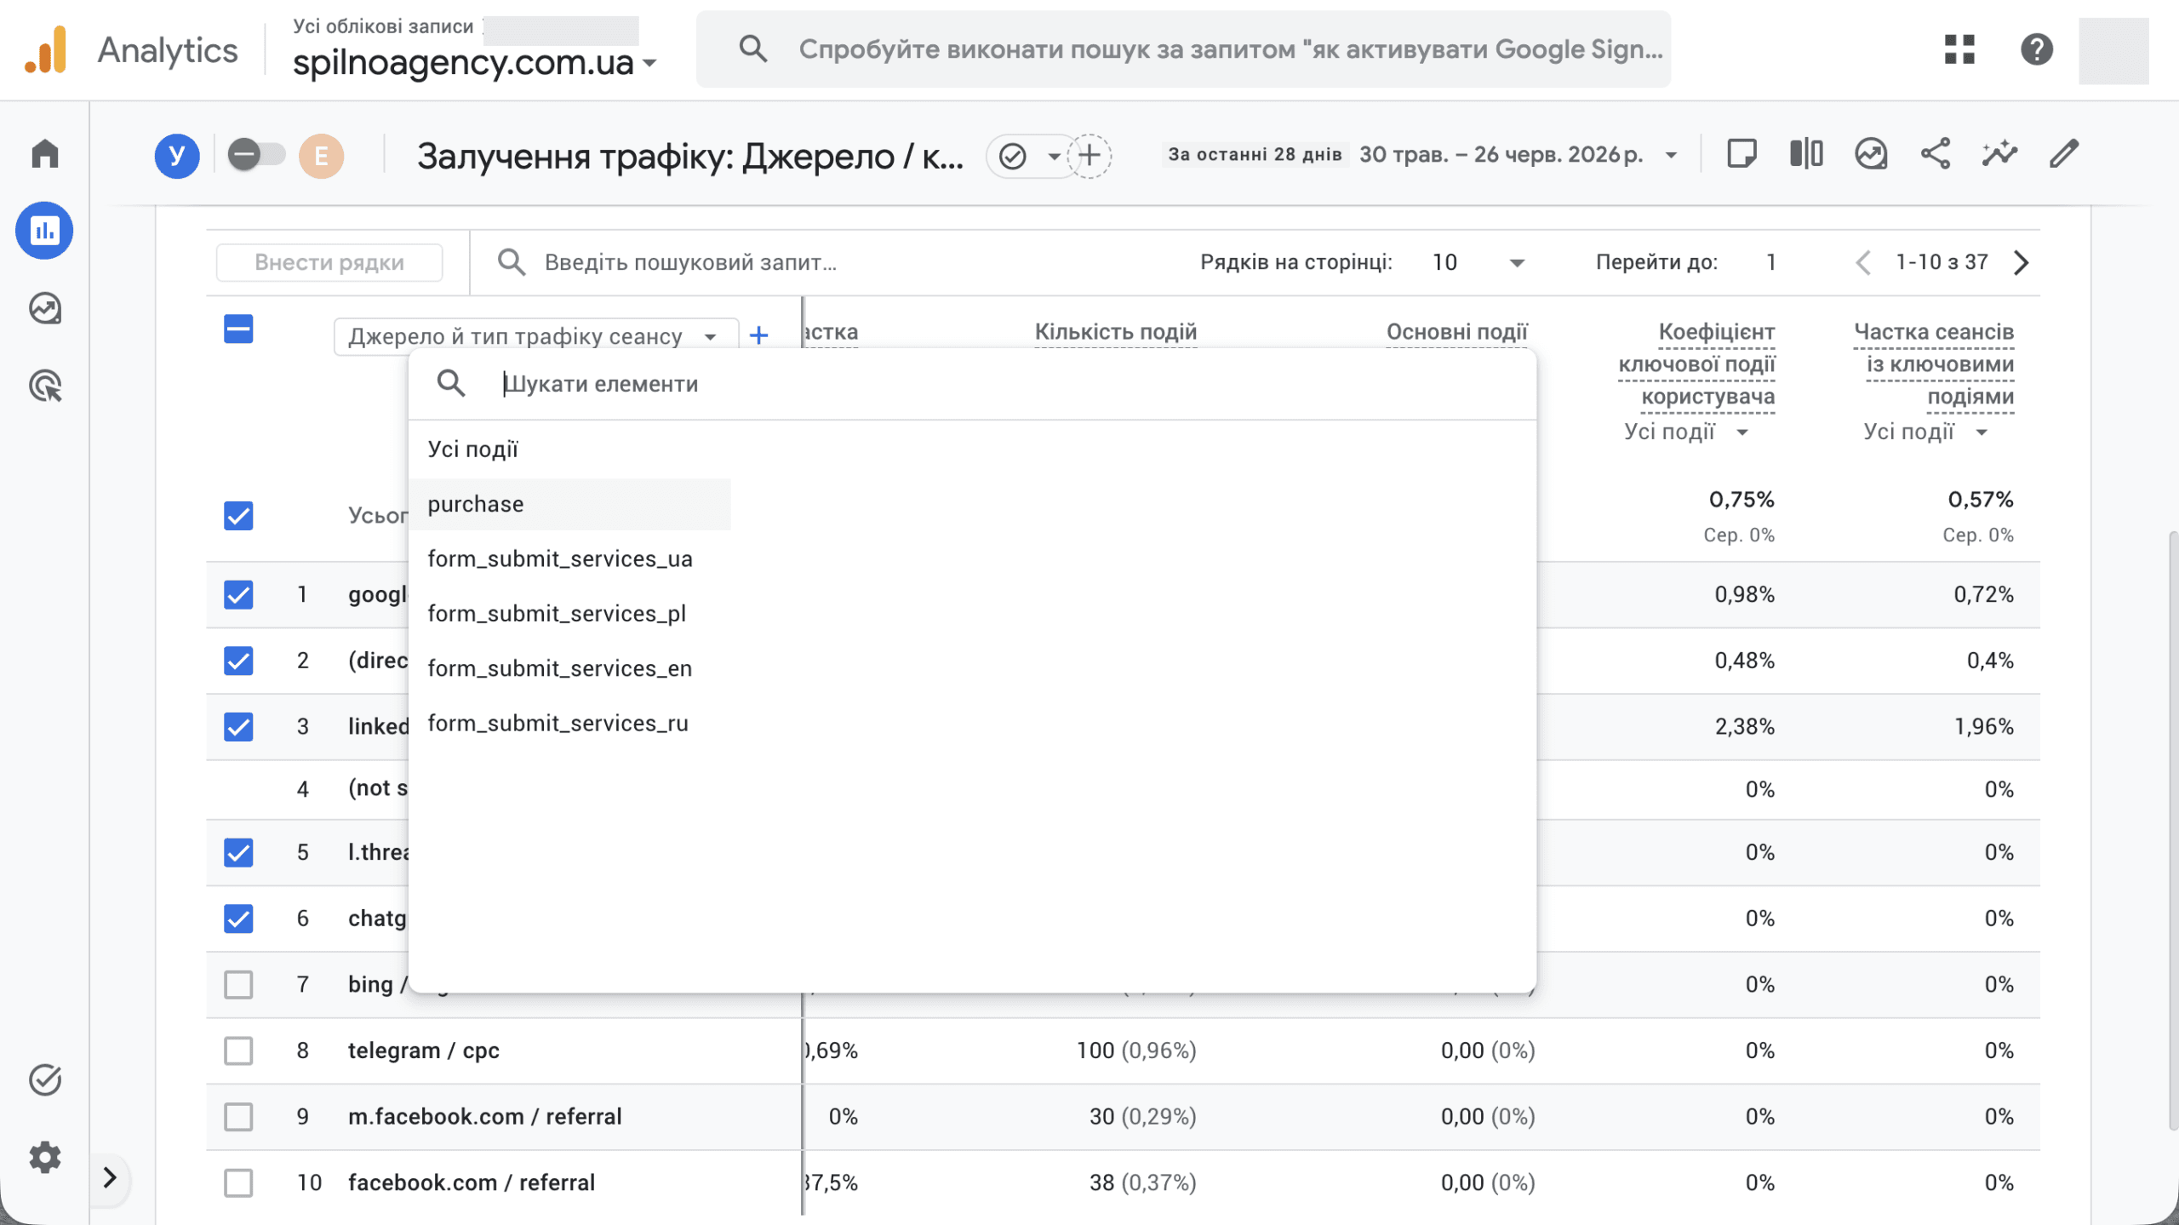2179x1225 pixels.
Task: Open the spilnoagency.com.ua property selector
Action: pos(475,62)
